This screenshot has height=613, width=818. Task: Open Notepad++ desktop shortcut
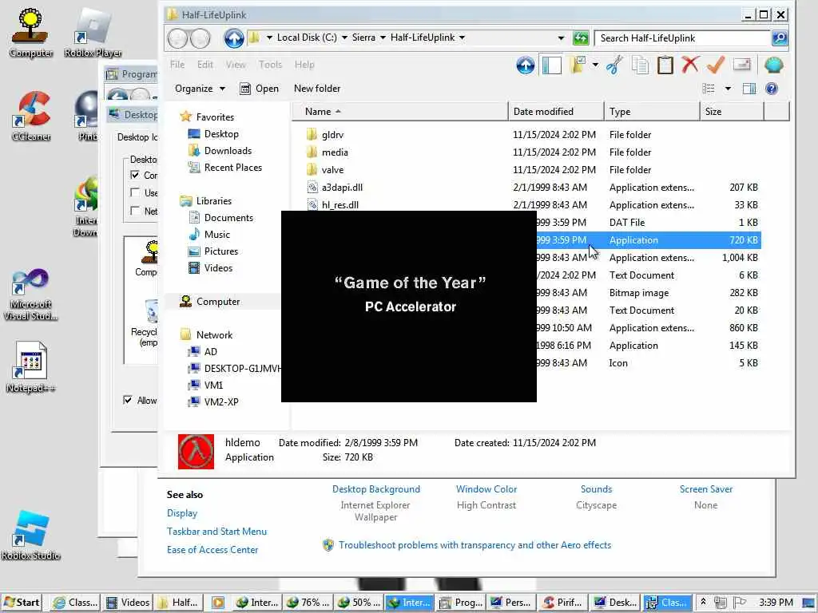click(x=31, y=367)
